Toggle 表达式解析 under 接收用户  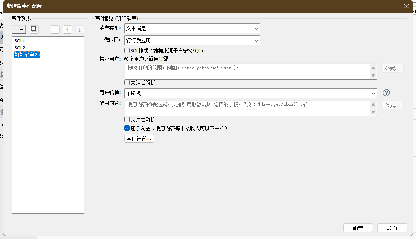[x=127, y=83]
